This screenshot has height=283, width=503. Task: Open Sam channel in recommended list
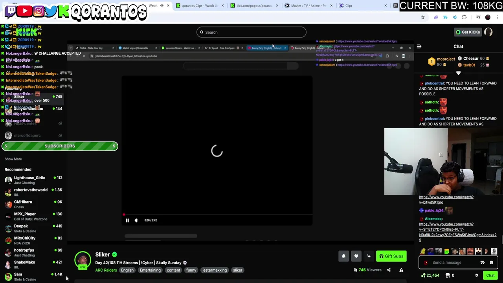tap(33, 277)
